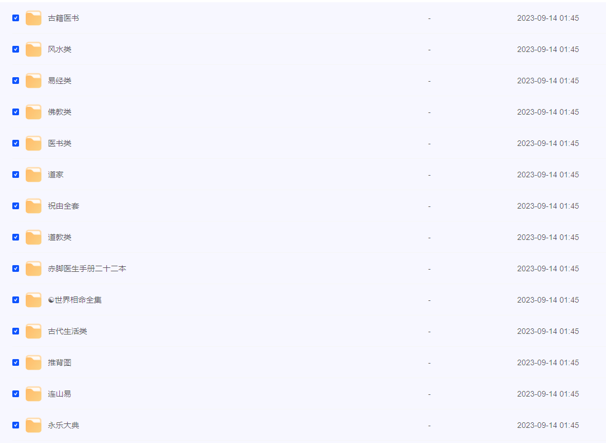Click the size dash in 佛教类 row
Screen dimensions: 606x443
tap(429, 112)
